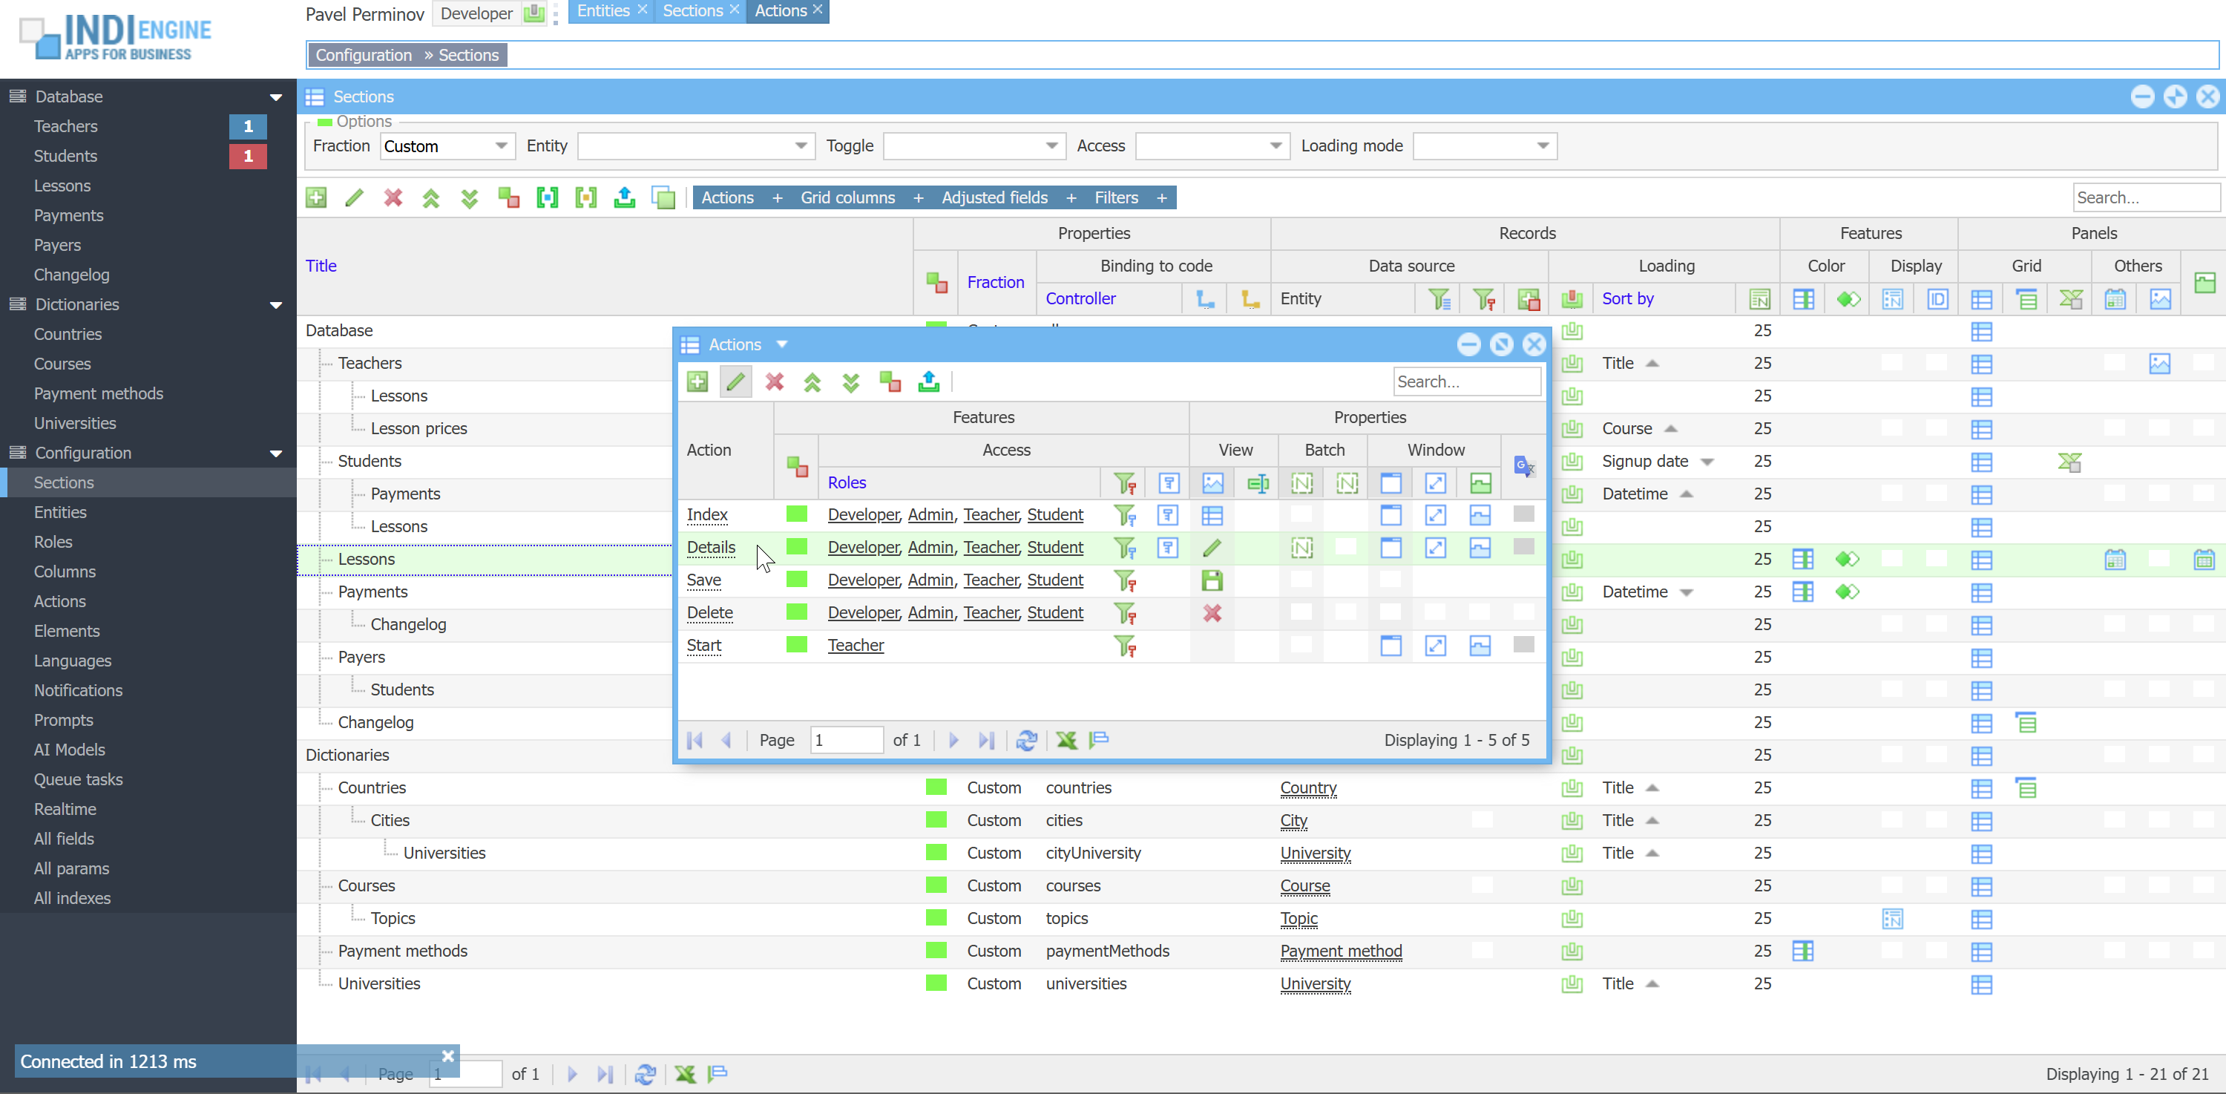The height and width of the screenshot is (1094, 2226).
Task: Click the Search field in Actions popup
Action: [x=1465, y=381]
